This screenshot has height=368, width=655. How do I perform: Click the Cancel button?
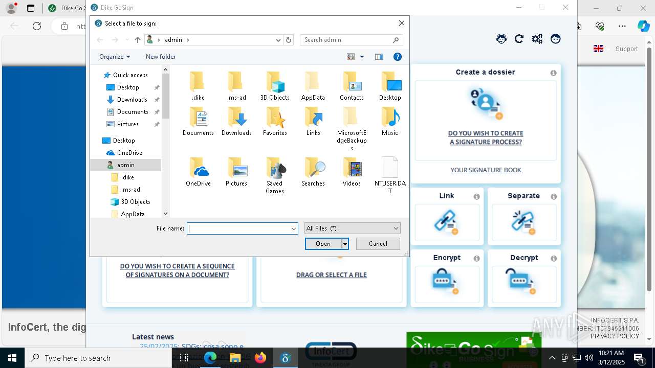click(378, 244)
